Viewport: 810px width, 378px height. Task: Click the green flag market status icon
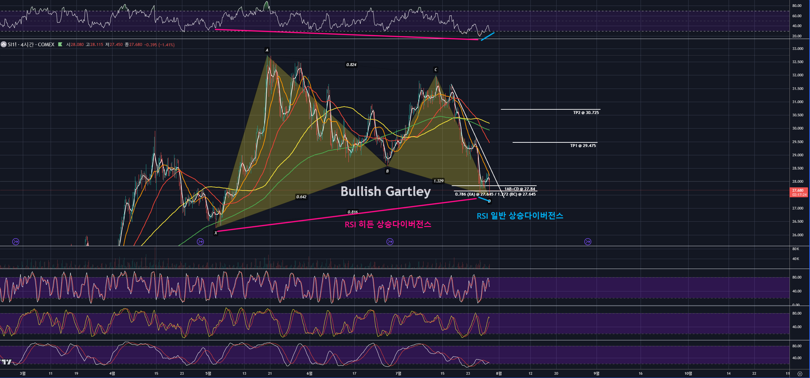(x=60, y=44)
